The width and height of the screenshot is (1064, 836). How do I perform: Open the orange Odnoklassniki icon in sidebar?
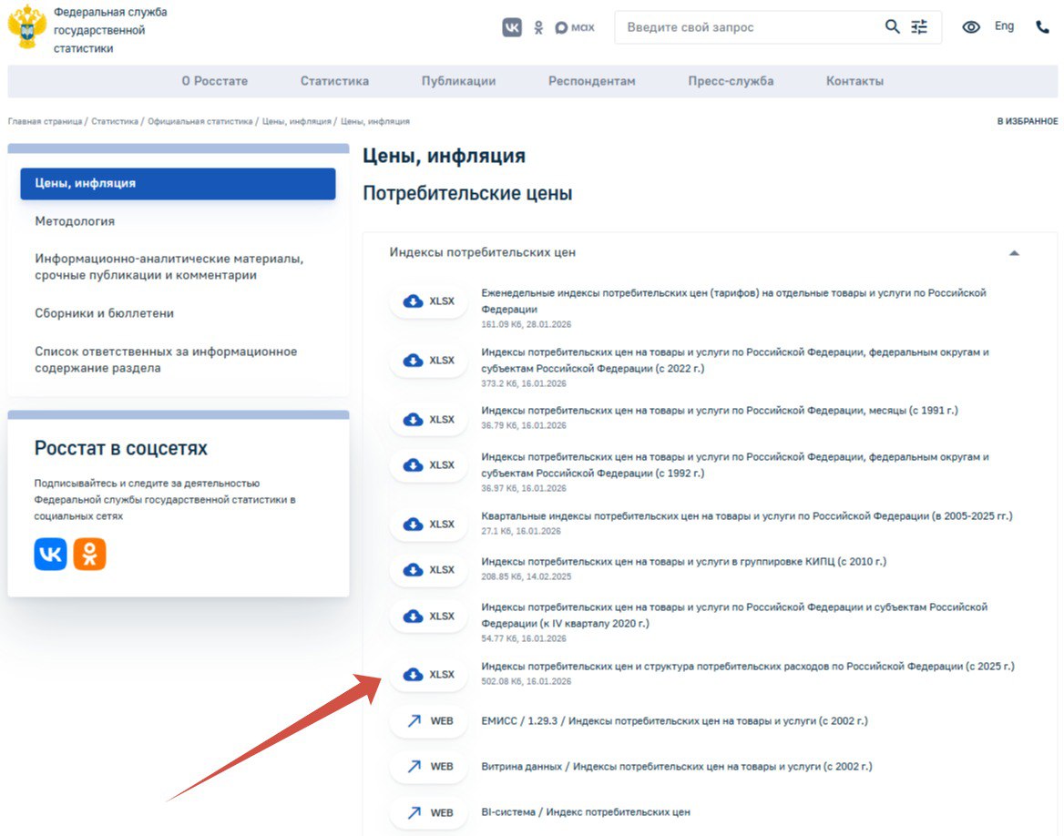[x=89, y=554]
